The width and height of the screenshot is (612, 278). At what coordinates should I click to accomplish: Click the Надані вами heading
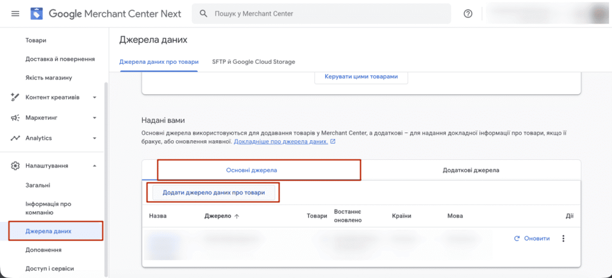pos(163,121)
